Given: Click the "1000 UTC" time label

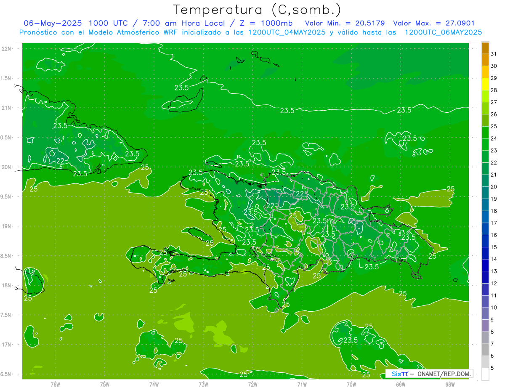Looking at the screenshot, I should (108, 23).
